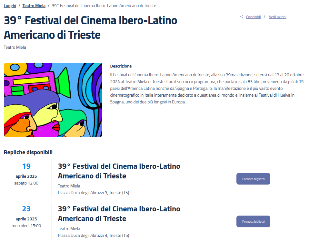Viewport: 309px width, 244px height.
Task: Click the three-dot icon beside Vedi azioni
Action: (265, 17)
